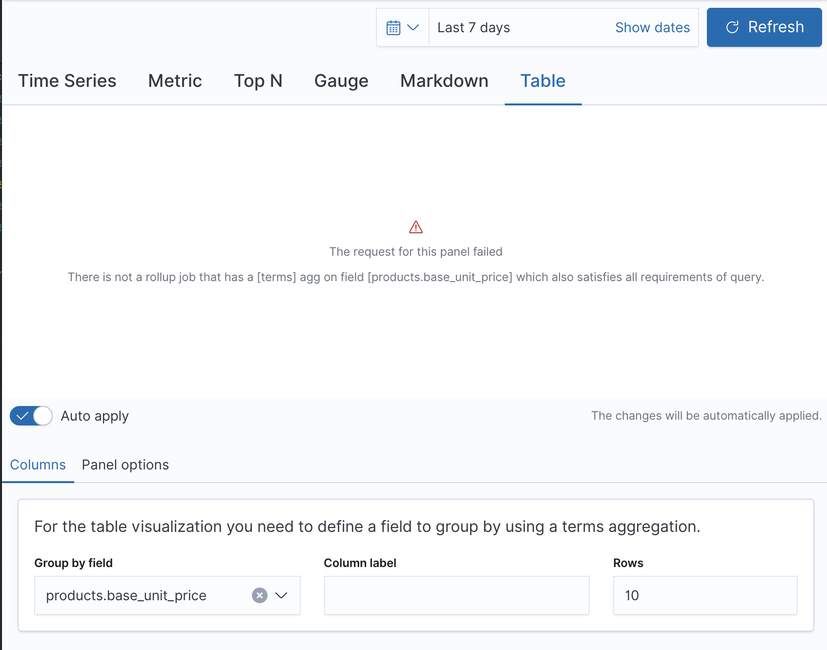Open options for the Group by field combo box
This screenshot has height=650, width=827.
tap(281, 595)
